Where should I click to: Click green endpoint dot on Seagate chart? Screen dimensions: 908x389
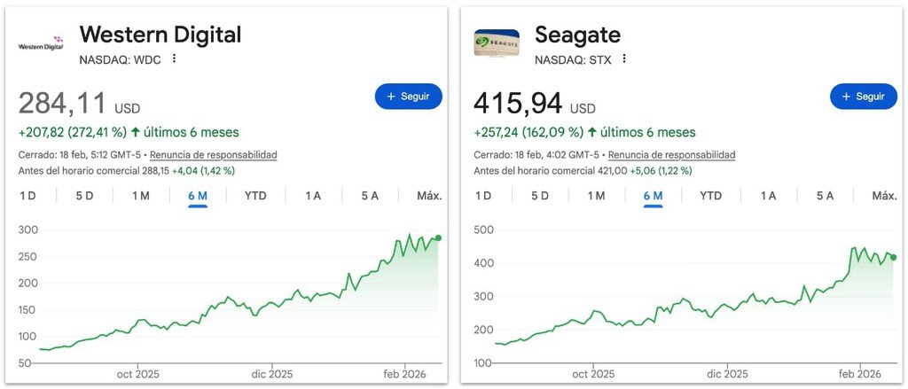click(x=893, y=257)
